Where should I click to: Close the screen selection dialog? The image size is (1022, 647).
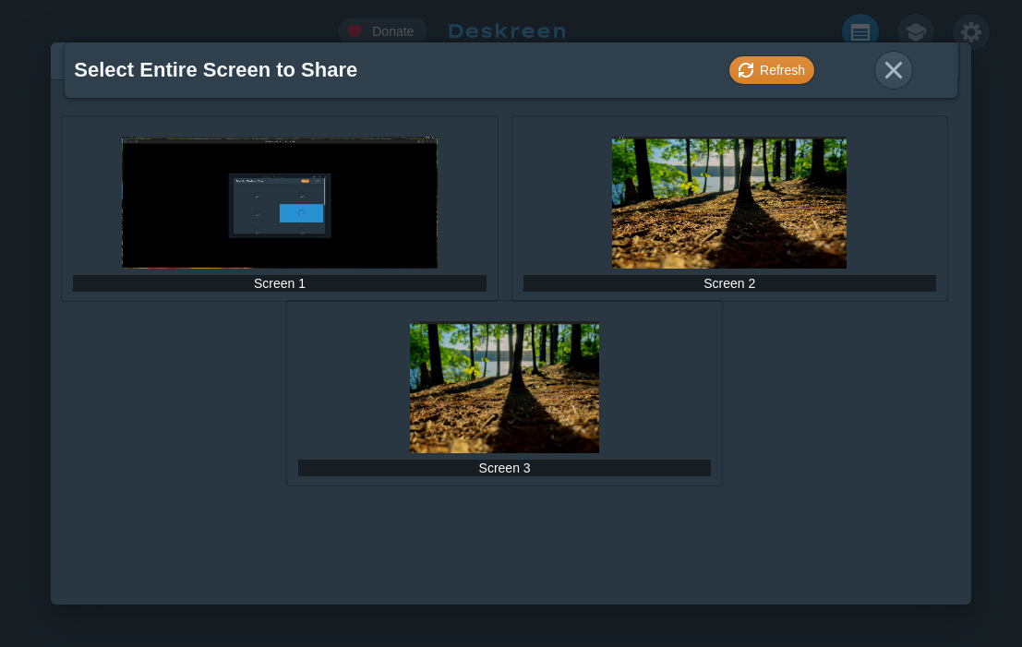[x=893, y=70]
